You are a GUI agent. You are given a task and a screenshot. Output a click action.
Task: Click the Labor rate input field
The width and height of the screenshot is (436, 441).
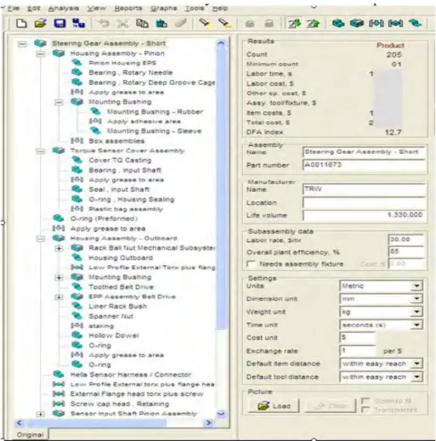406,240
